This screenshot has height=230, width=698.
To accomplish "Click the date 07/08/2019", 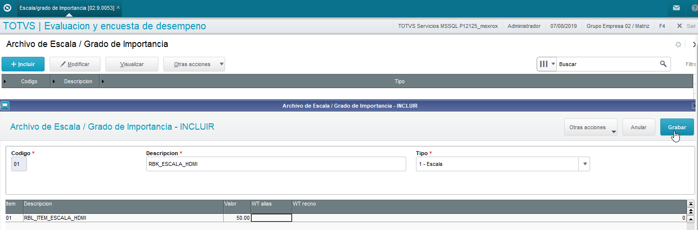I will [x=564, y=26].
